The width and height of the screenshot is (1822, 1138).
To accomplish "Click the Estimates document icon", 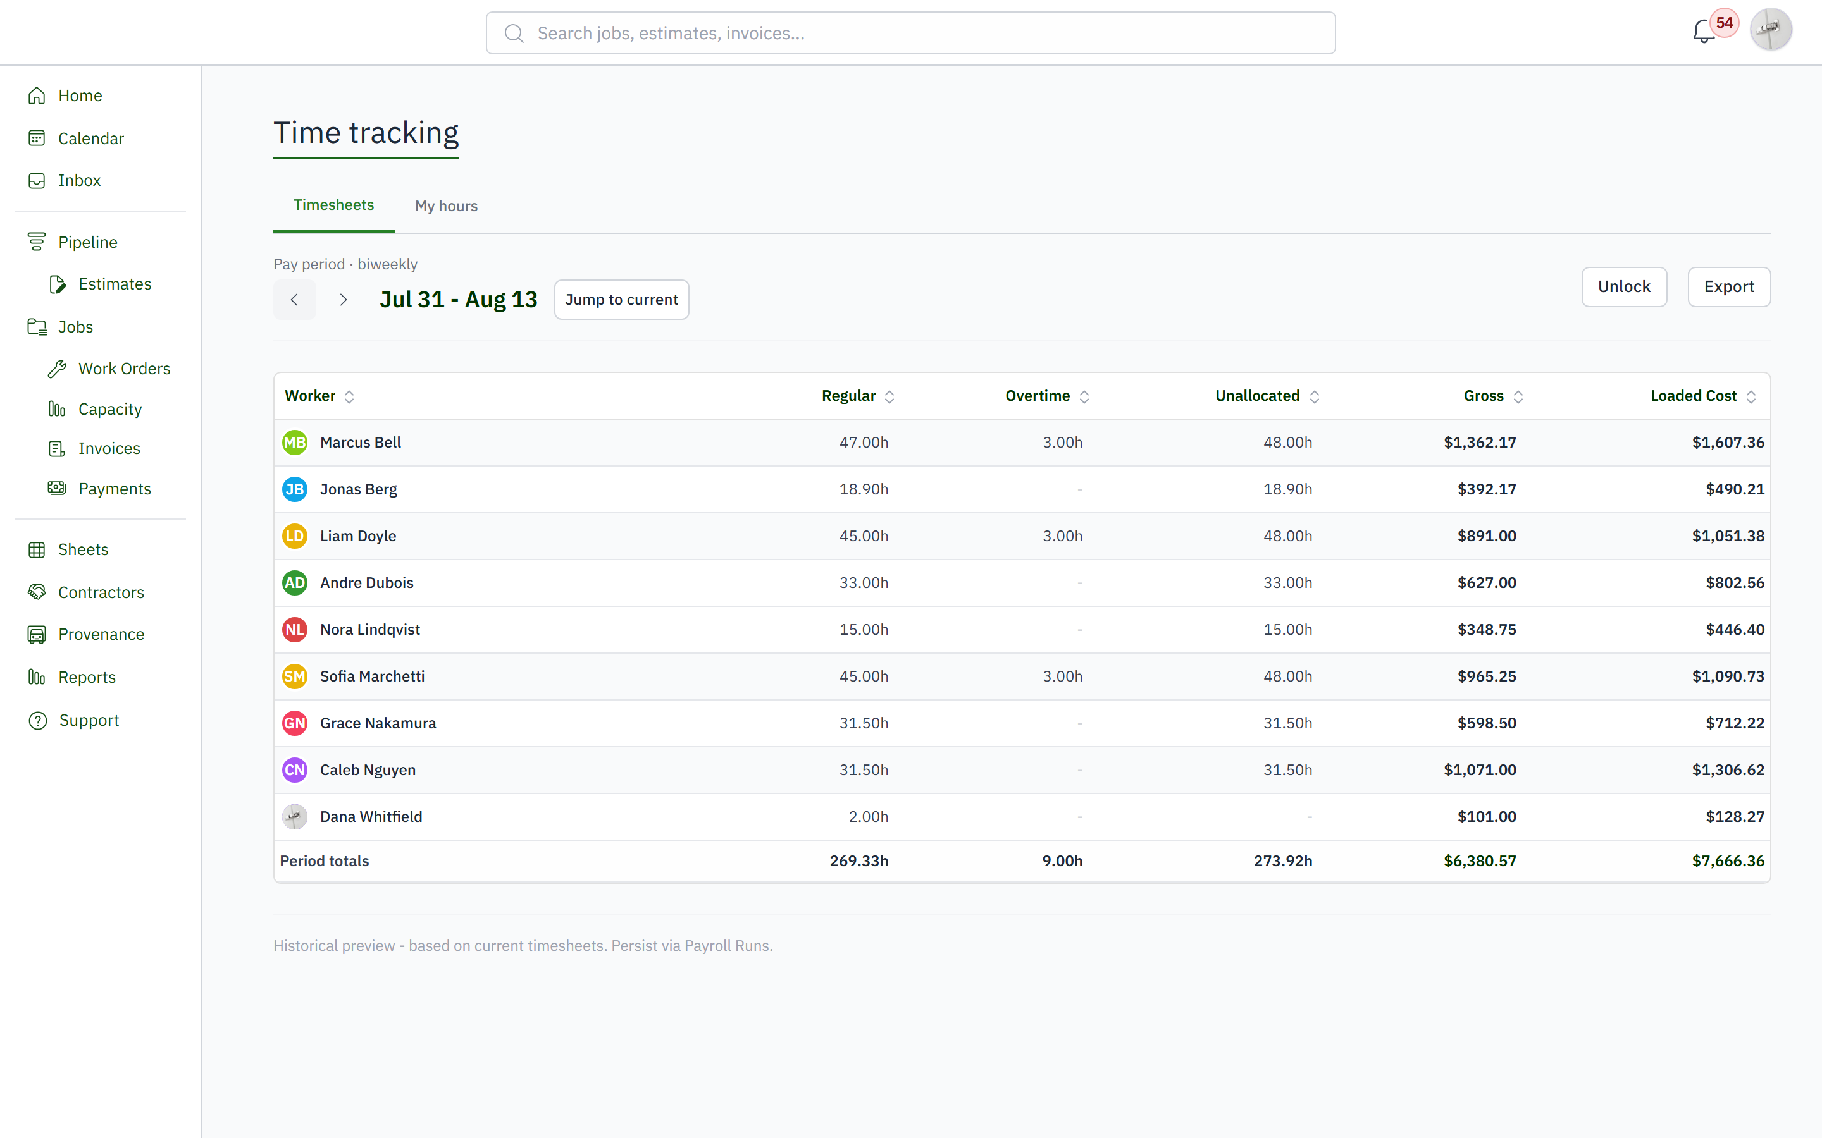I will 57,284.
